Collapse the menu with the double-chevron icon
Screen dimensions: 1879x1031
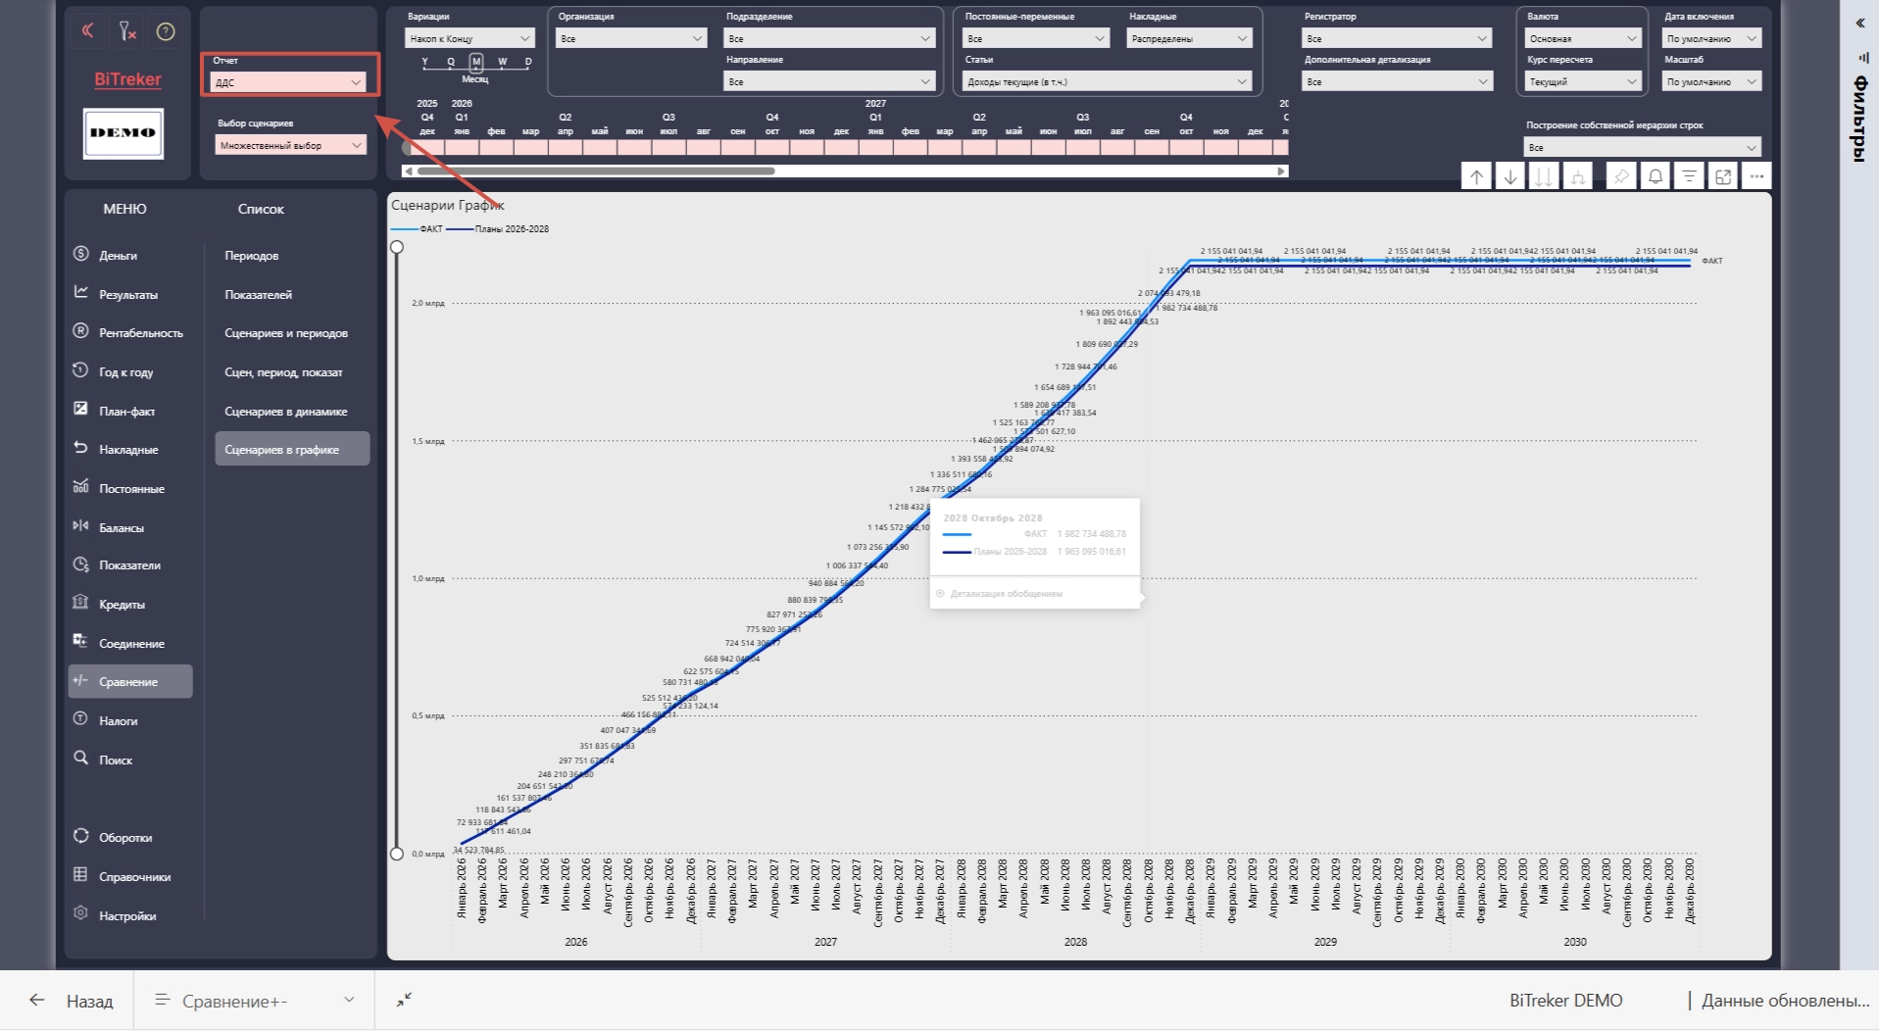pyautogui.click(x=87, y=31)
